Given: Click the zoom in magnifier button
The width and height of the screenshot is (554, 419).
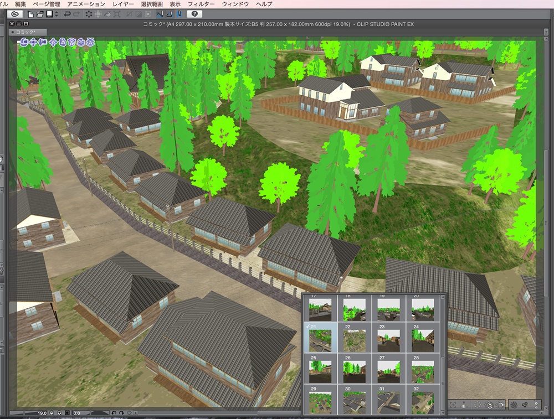Looking at the screenshot, I should click(59, 413).
